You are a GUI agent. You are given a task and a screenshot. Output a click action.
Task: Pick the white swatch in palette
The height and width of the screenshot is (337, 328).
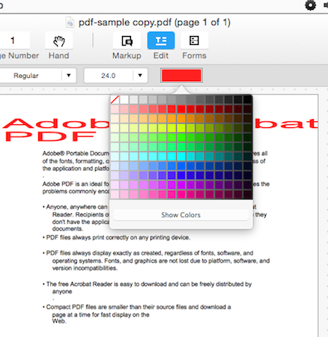tap(124, 100)
